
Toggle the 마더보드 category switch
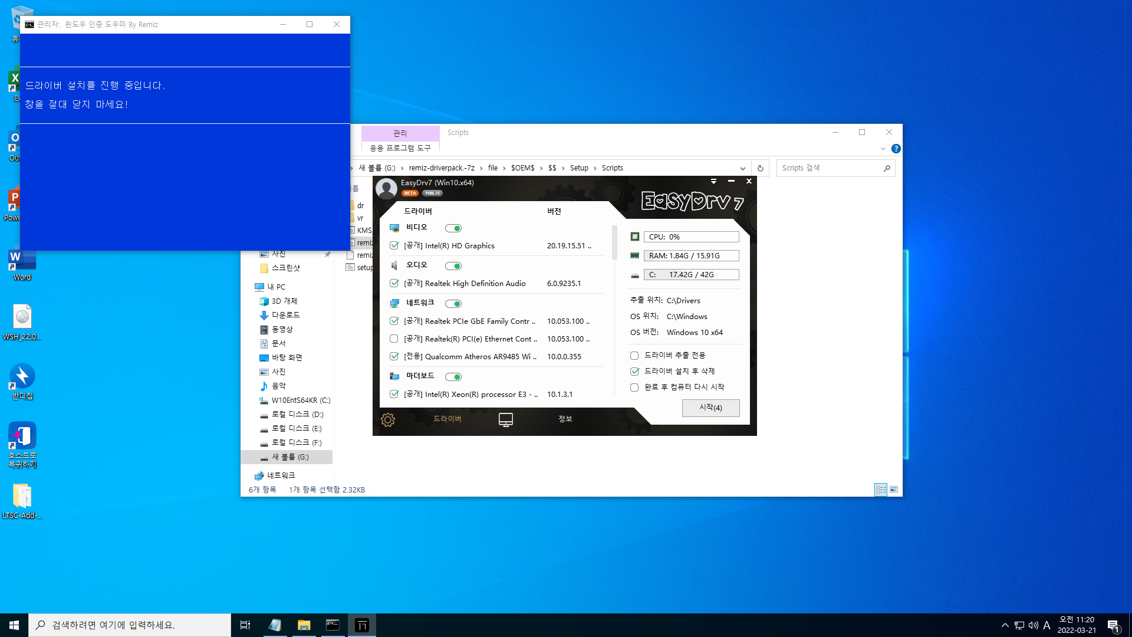click(x=453, y=377)
